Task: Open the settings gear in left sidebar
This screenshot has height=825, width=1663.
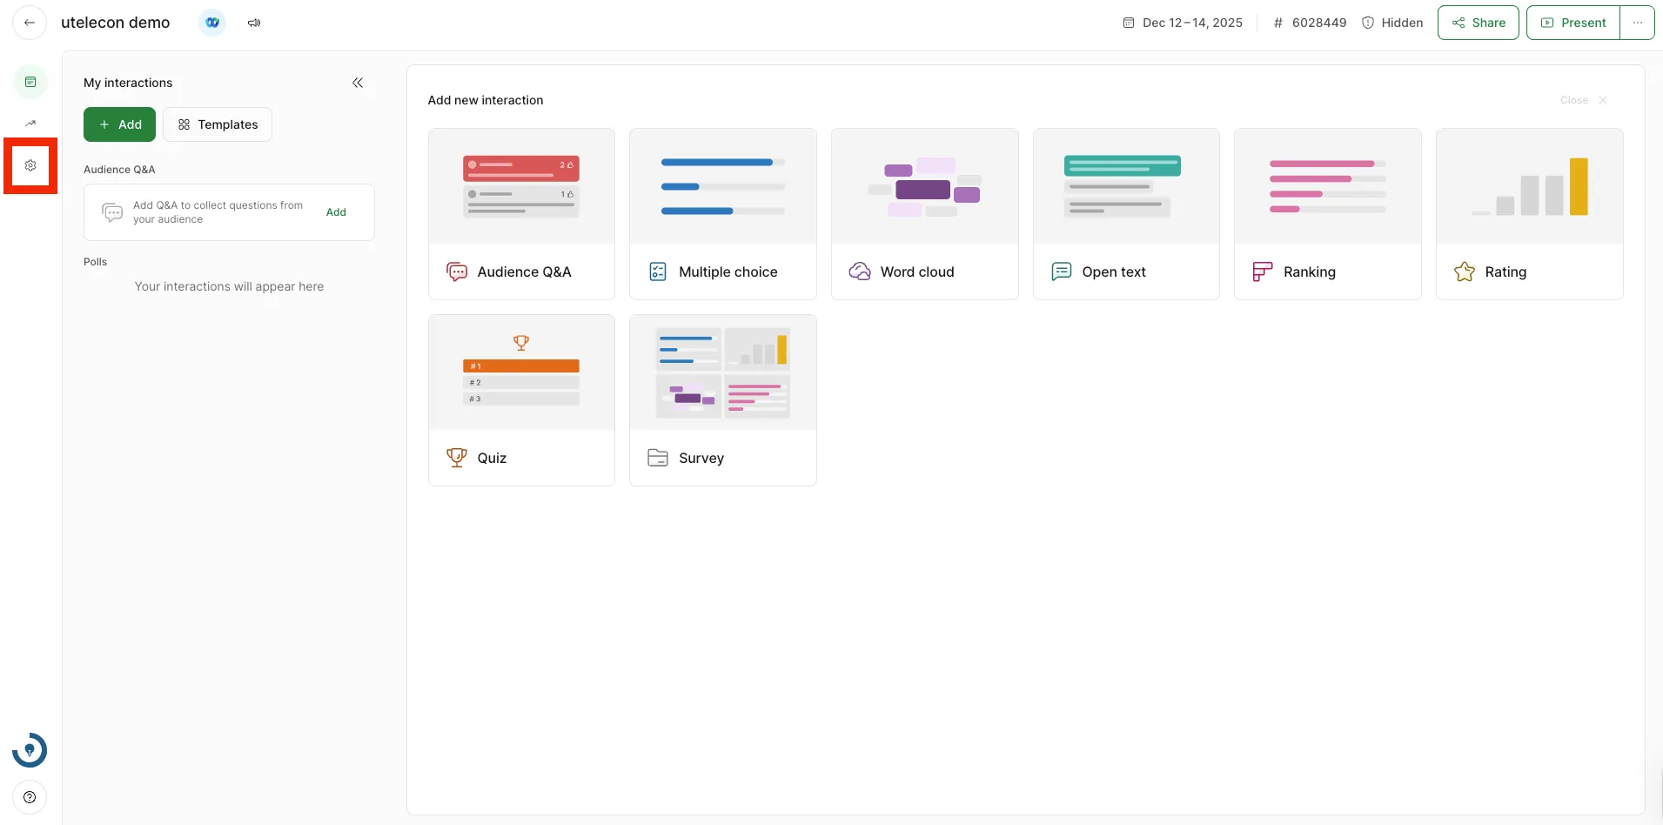Action: point(30,165)
